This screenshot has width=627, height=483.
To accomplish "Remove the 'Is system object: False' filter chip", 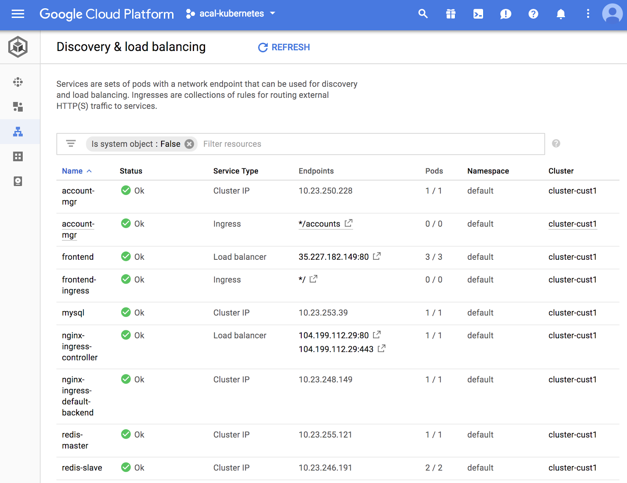I will pos(189,144).
